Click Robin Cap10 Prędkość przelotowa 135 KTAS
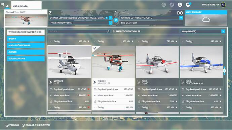Viewport: 232px width, 130px height. click(x=157, y=89)
